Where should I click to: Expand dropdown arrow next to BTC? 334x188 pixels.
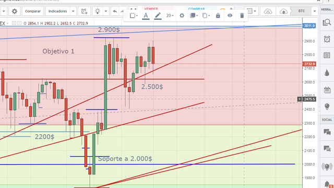click(315, 11)
